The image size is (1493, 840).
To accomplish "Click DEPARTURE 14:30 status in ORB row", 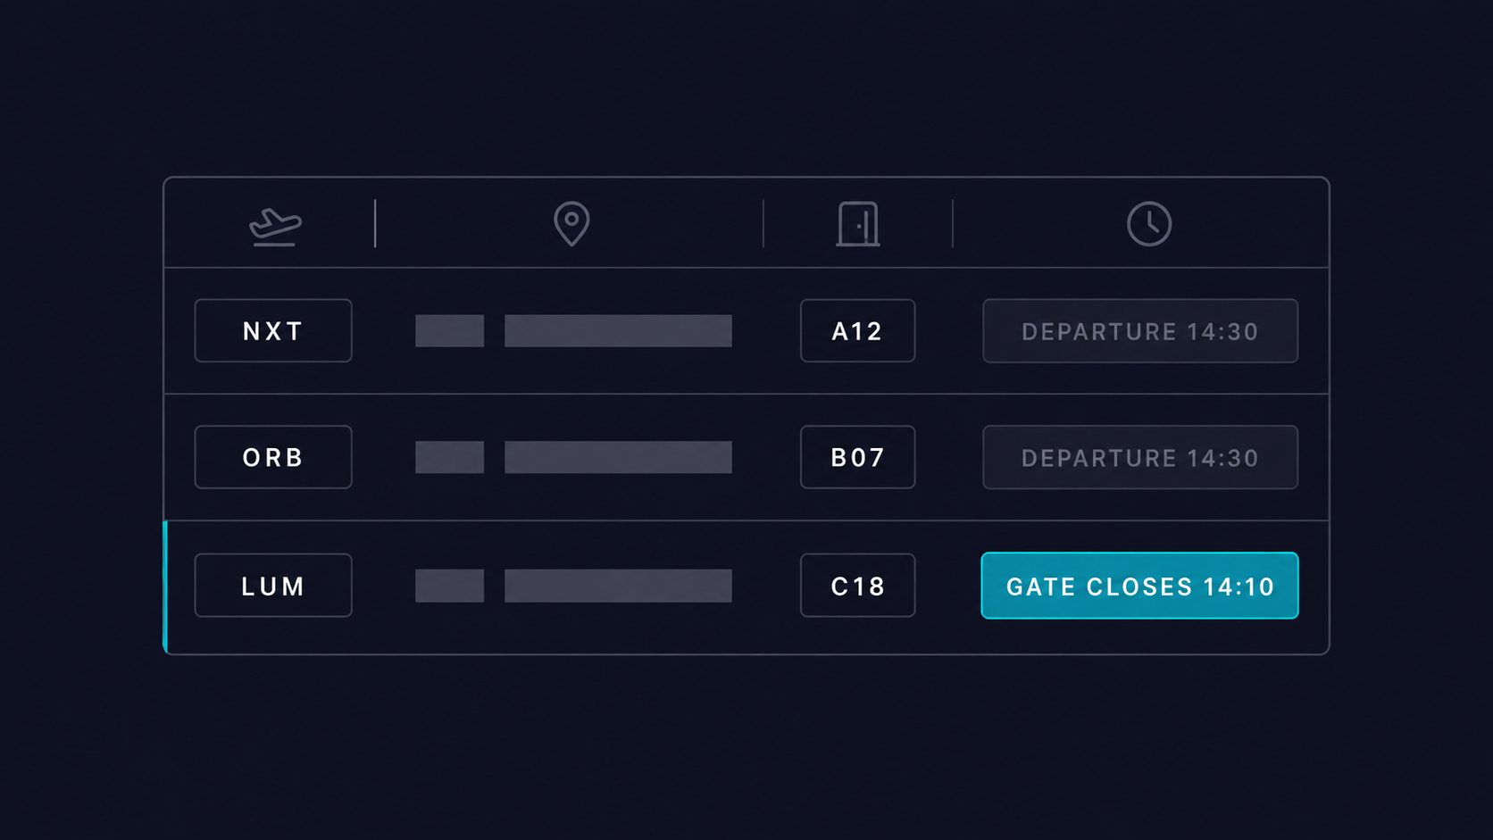I will coord(1140,457).
